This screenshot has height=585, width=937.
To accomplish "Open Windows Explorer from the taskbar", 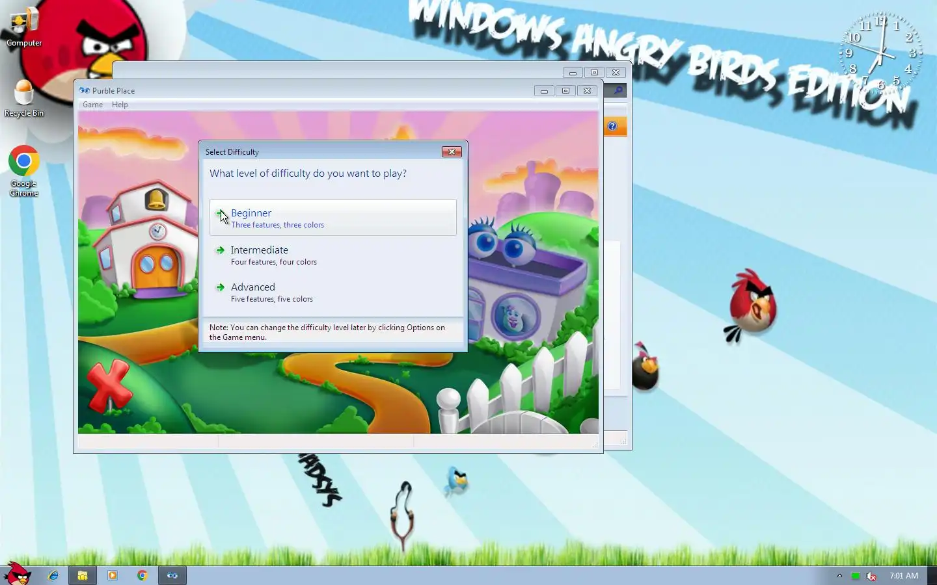I will click(83, 575).
